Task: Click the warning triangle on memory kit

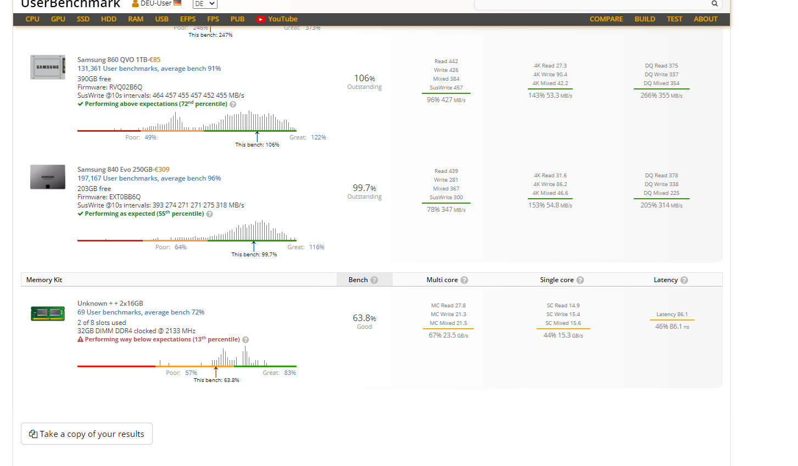Action: click(80, 339)
